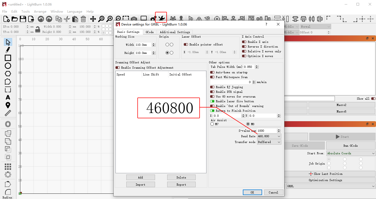Image resolution: width=376 pixels, height=199 pixels.
Task: Click the Run GCode button
Action: point(351,146)
